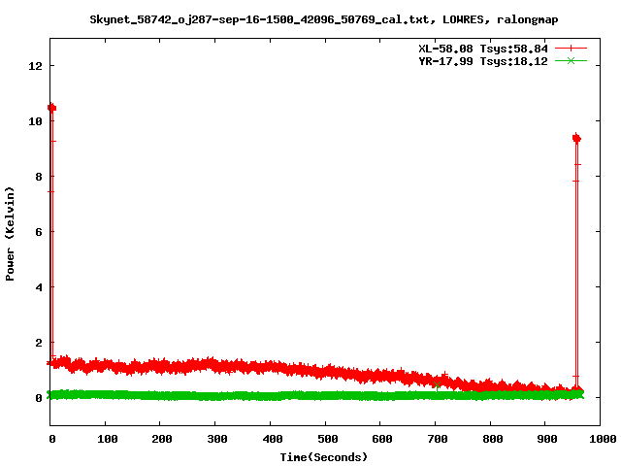Click the y-axis tick label "8"
Image resolution: width=621 pixels, height=466 pixels.
[39, 177]
